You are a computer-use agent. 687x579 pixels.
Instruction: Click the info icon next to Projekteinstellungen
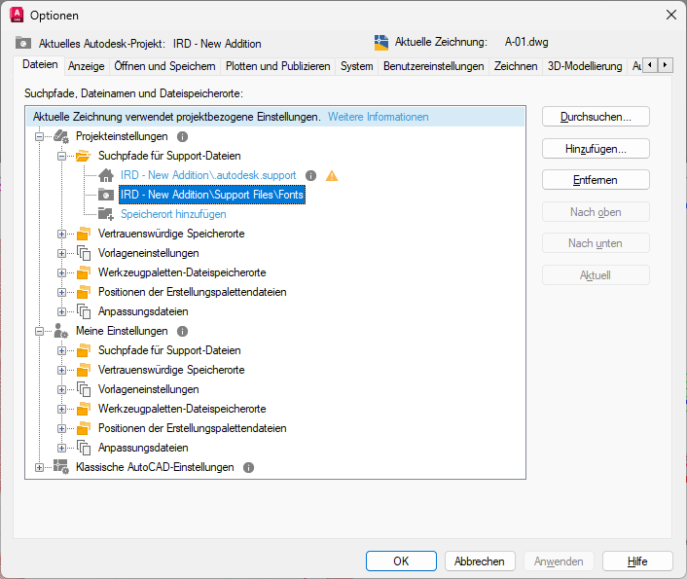tap(182, 137)
